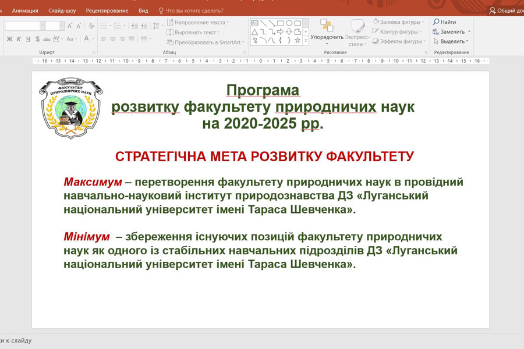Expand the Заменить dropdown arrow
Screen dimensions: 524x349
point(469,32)
